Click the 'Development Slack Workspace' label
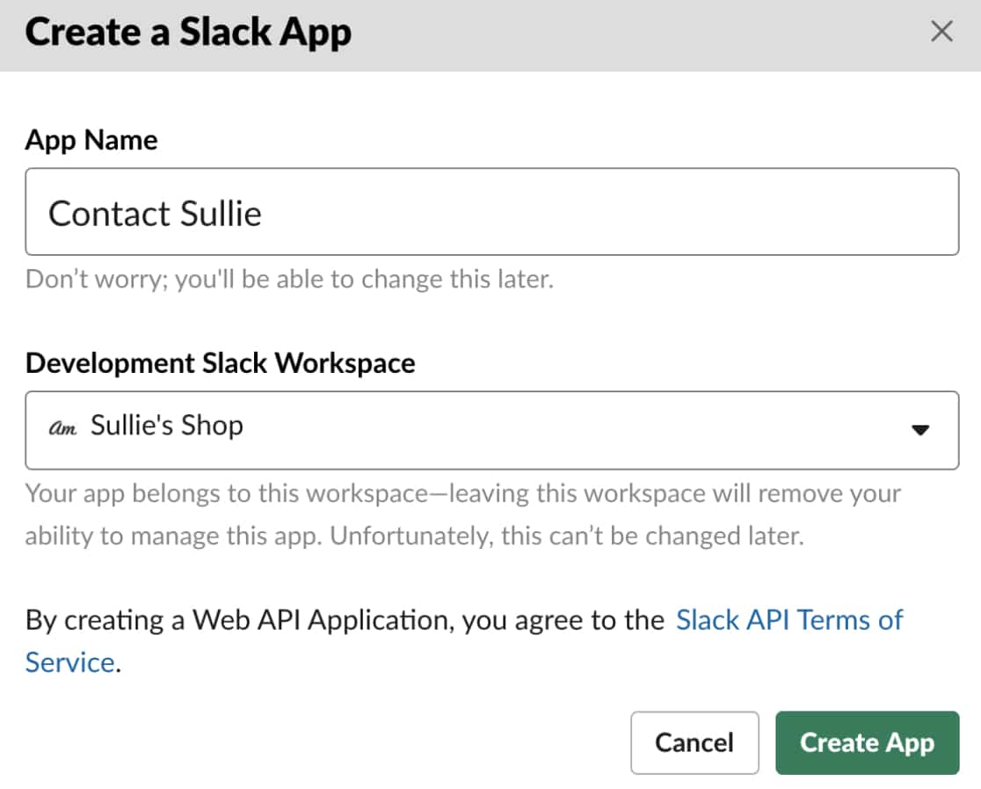Viewport: 981px width, 789px height. tap(221, 363)
